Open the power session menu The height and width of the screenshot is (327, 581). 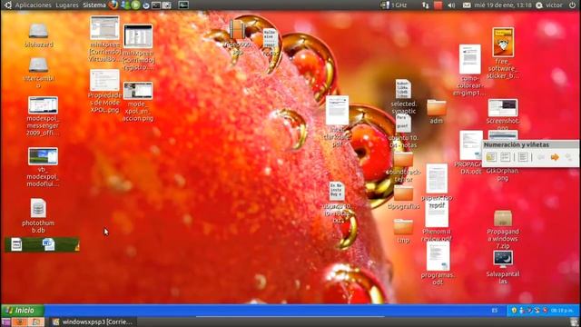(x=572, y=5)
